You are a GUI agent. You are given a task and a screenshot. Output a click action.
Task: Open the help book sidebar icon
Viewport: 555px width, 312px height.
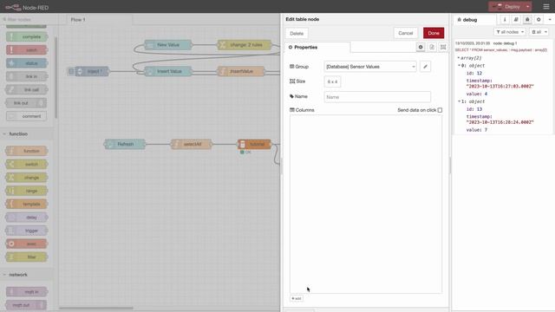pyautogui.click(x=516, y=20)
